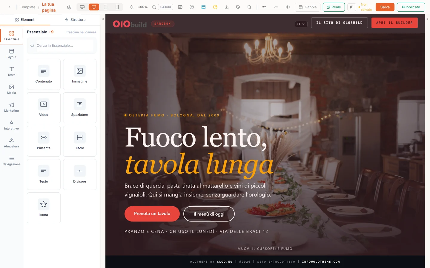Select the Fuoco lento heading
The image size is (430, 268).
pyautogui.click(x=196, y=138)
